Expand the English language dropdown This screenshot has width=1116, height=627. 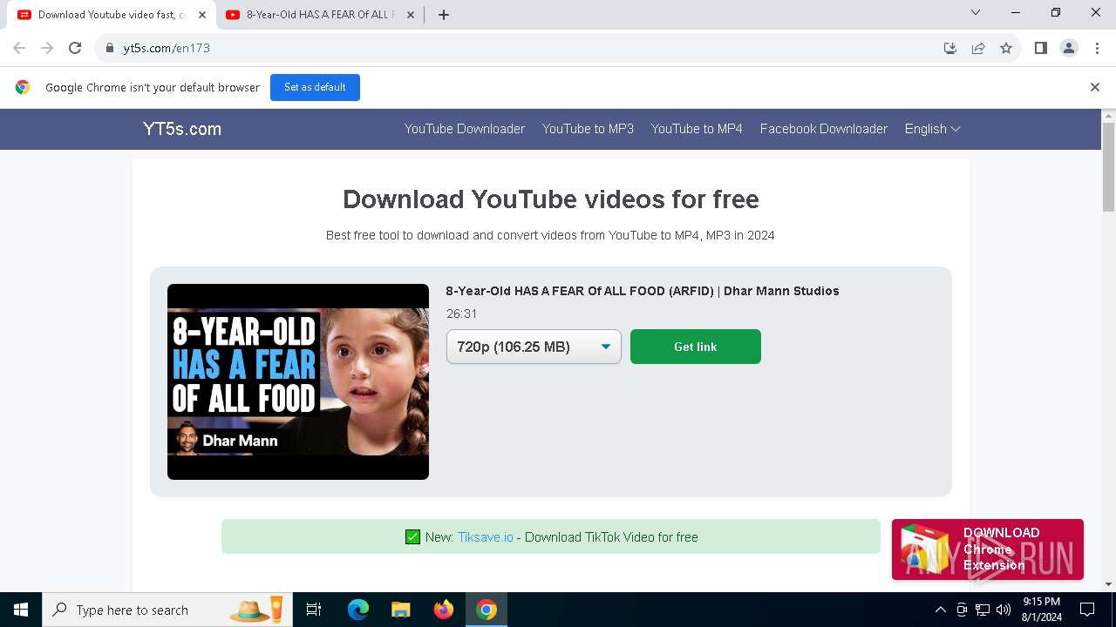pyautogui.click(x=932, y=129)
